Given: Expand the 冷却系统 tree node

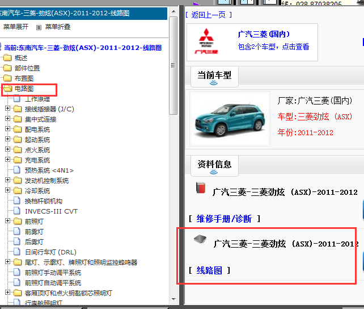Looking at the screenshot, I should click(8, 190).
